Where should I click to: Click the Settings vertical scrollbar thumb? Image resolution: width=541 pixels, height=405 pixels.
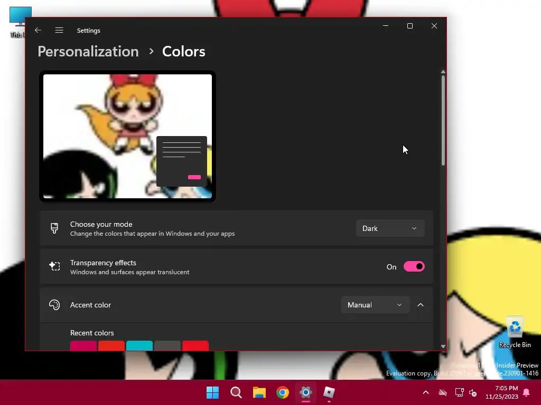pos(443,121)
